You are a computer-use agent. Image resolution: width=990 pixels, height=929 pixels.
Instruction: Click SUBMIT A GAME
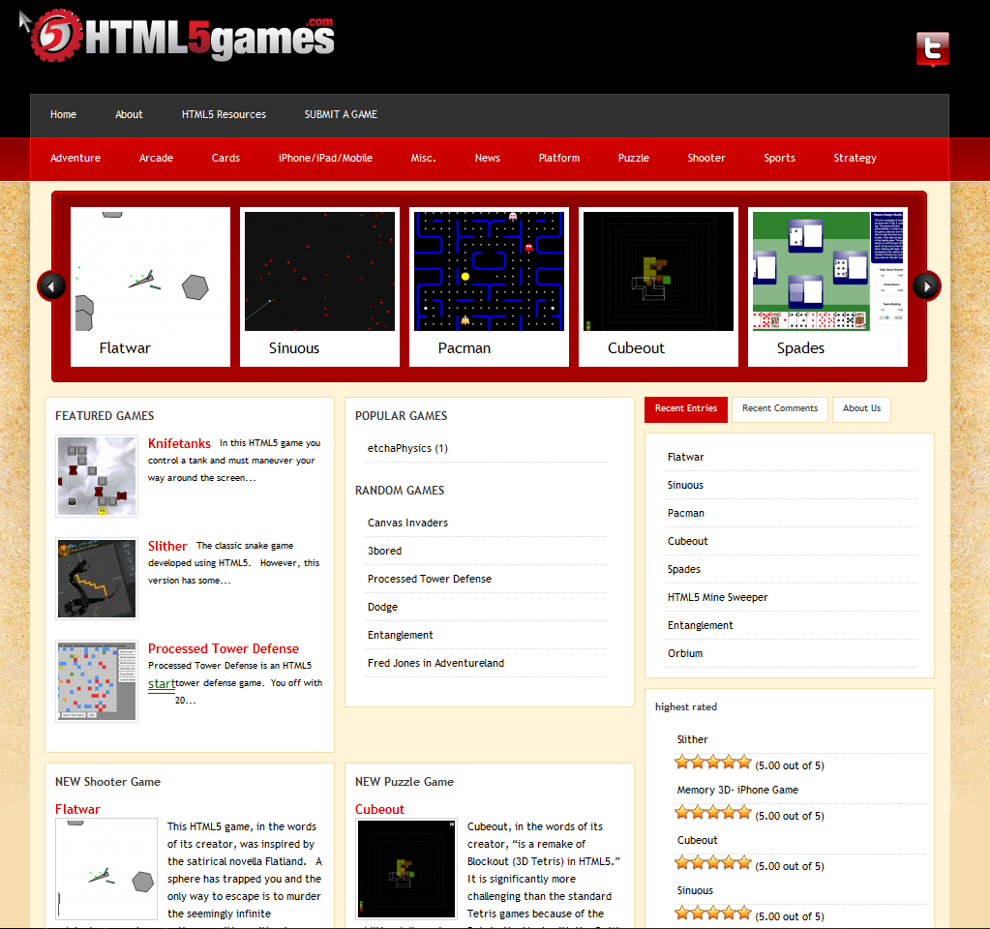(341, 114)
